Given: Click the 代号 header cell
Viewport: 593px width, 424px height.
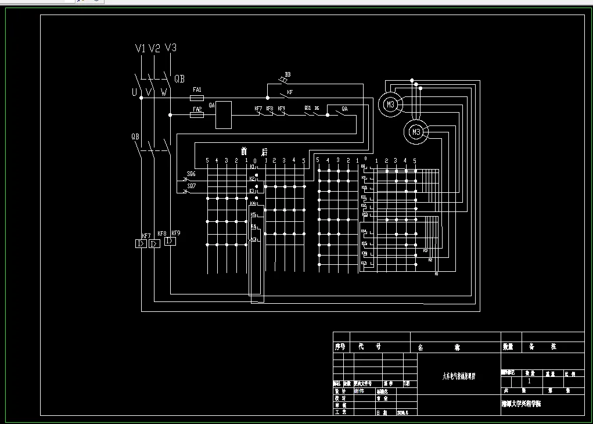Looking at the screenshot, I should [x=380, y=347].
